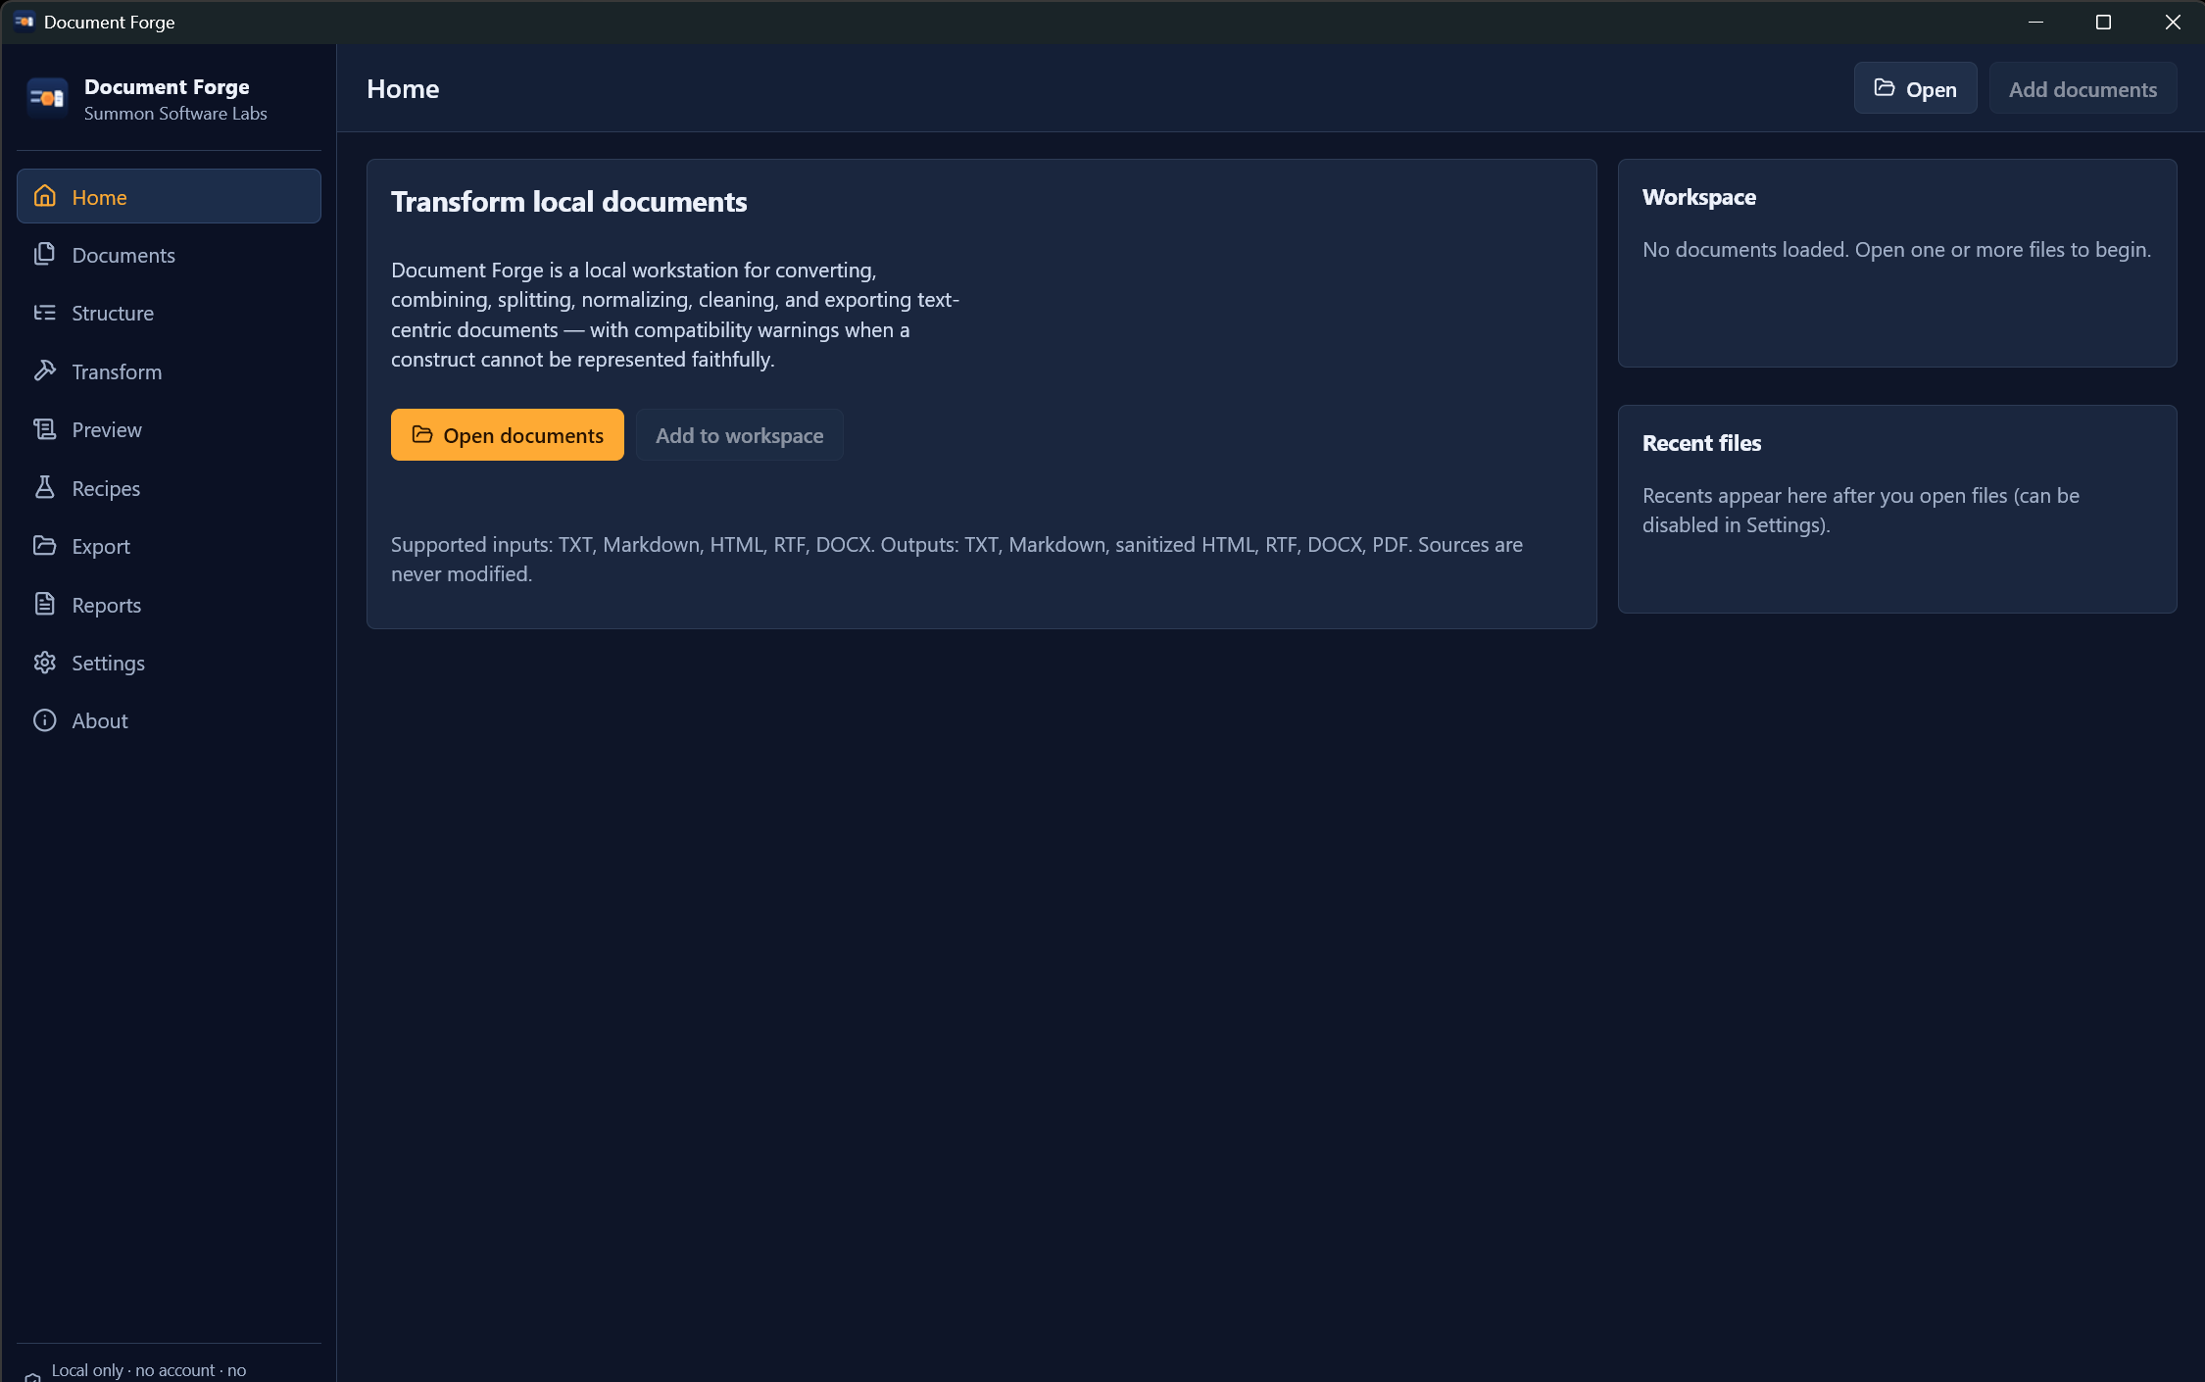Navigate to Recipes

(169, 487)
